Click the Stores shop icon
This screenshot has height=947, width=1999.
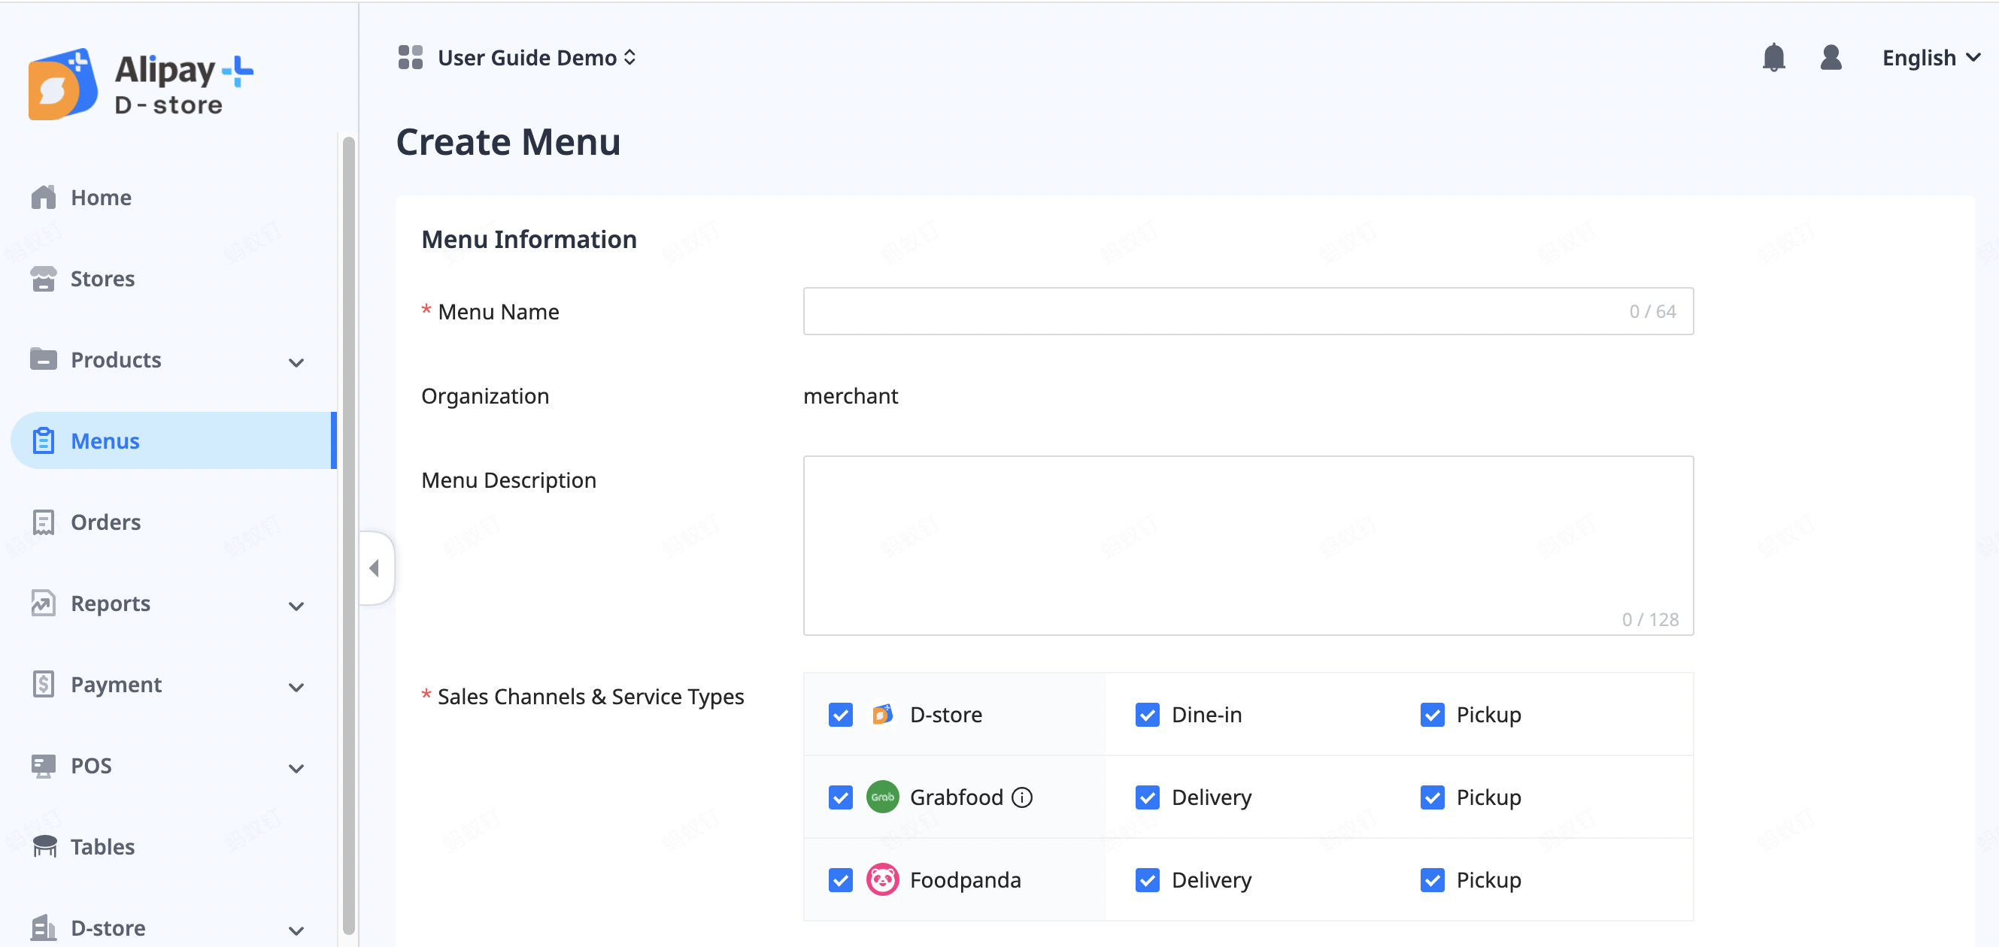tap(44, 278)
